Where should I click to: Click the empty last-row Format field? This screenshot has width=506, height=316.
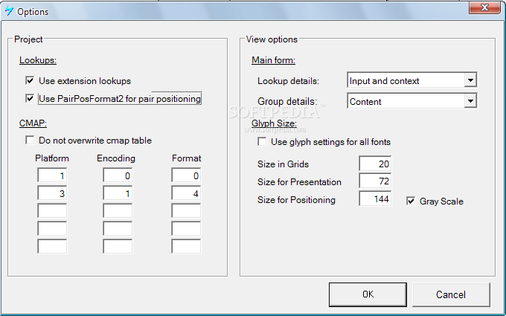point(186,246)
